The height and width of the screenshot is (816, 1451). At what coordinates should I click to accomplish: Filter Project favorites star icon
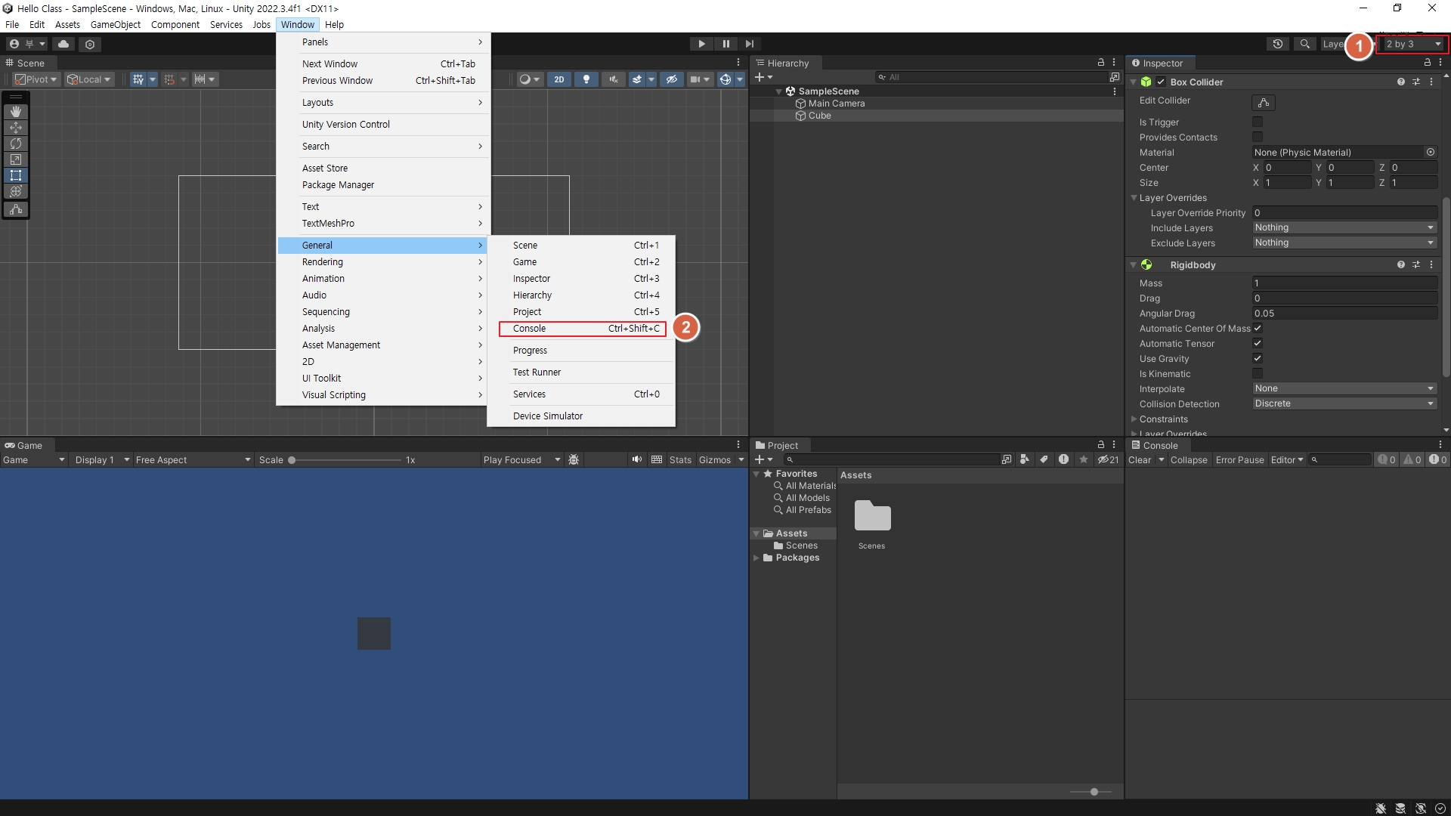tap(1084, 459)
